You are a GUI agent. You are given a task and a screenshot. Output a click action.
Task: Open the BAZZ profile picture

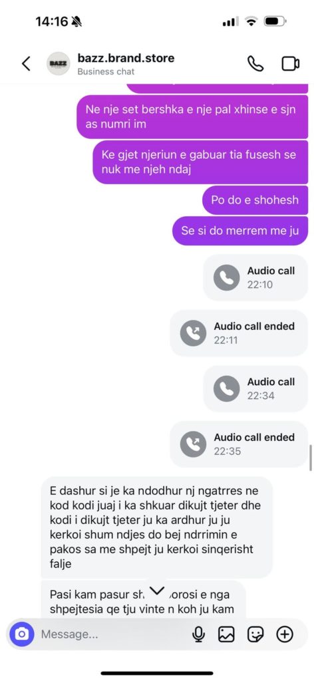click(x=58, y=63)
